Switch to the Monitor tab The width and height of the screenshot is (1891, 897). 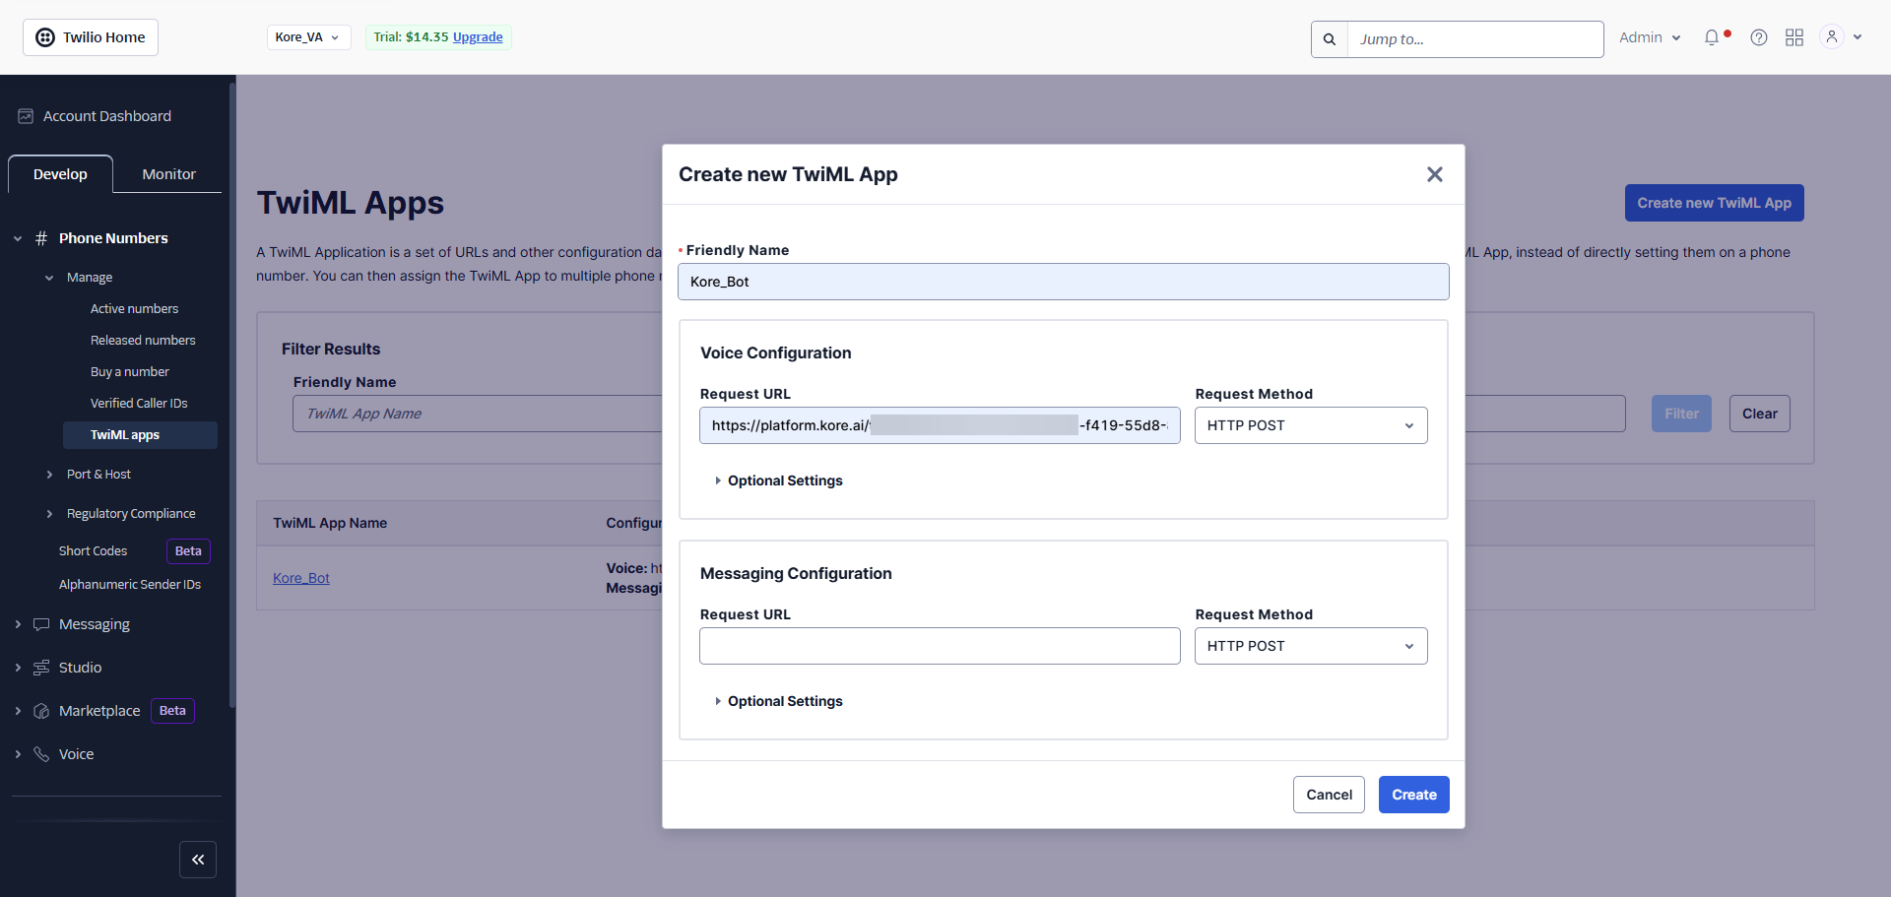167,173
